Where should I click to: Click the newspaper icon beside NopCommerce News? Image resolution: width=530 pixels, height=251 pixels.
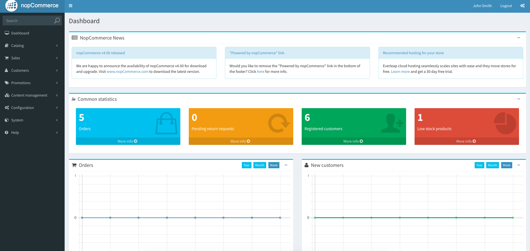[75, 38]
